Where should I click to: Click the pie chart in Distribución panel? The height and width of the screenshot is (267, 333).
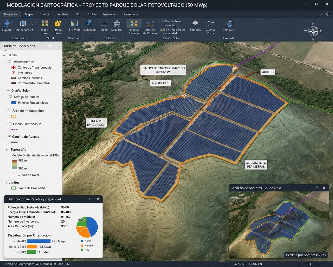(x=87, y=227)
